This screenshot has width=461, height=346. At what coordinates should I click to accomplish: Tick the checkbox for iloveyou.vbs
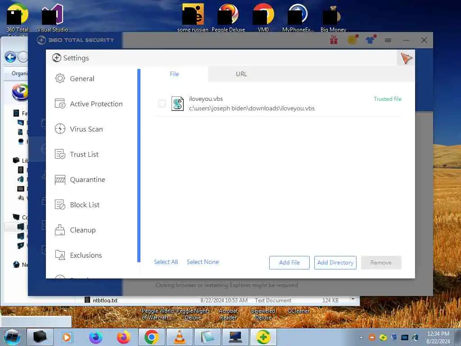point(162,104)
